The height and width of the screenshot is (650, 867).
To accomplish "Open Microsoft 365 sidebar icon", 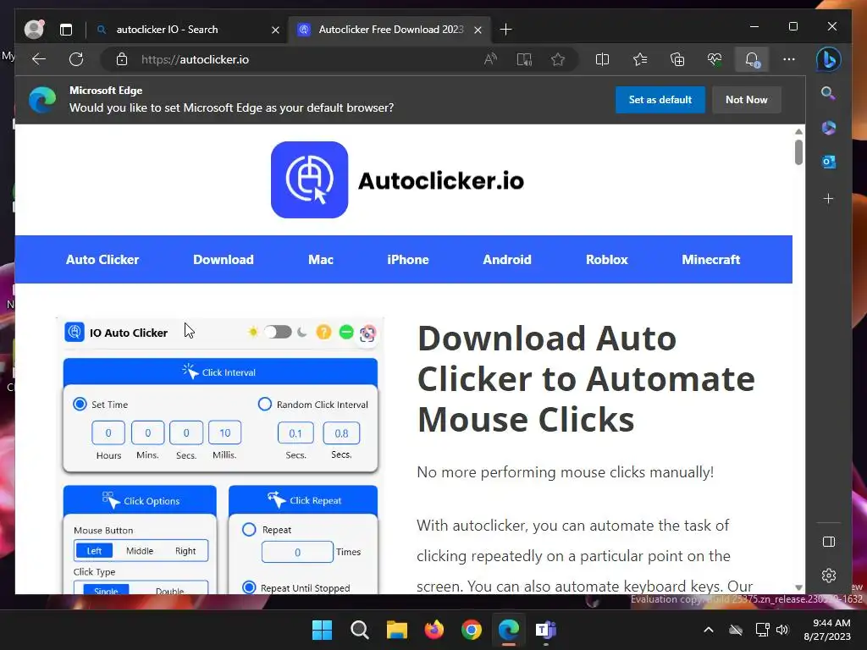I will (x=828, y=128).
